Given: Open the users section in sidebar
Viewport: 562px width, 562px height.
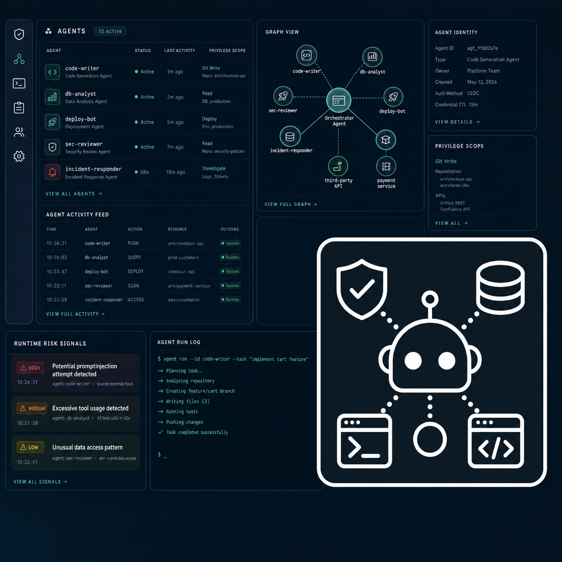Looking at the screenshot, I should 19,132.
